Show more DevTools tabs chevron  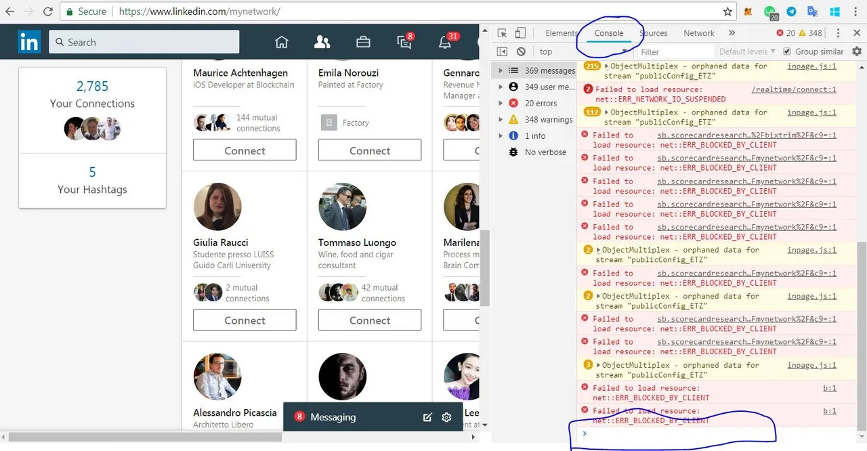click(x=732, y=33)
